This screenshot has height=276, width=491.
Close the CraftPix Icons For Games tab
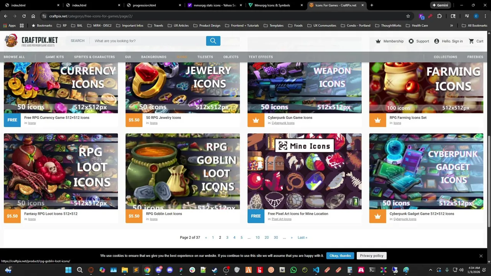[362, 5]
